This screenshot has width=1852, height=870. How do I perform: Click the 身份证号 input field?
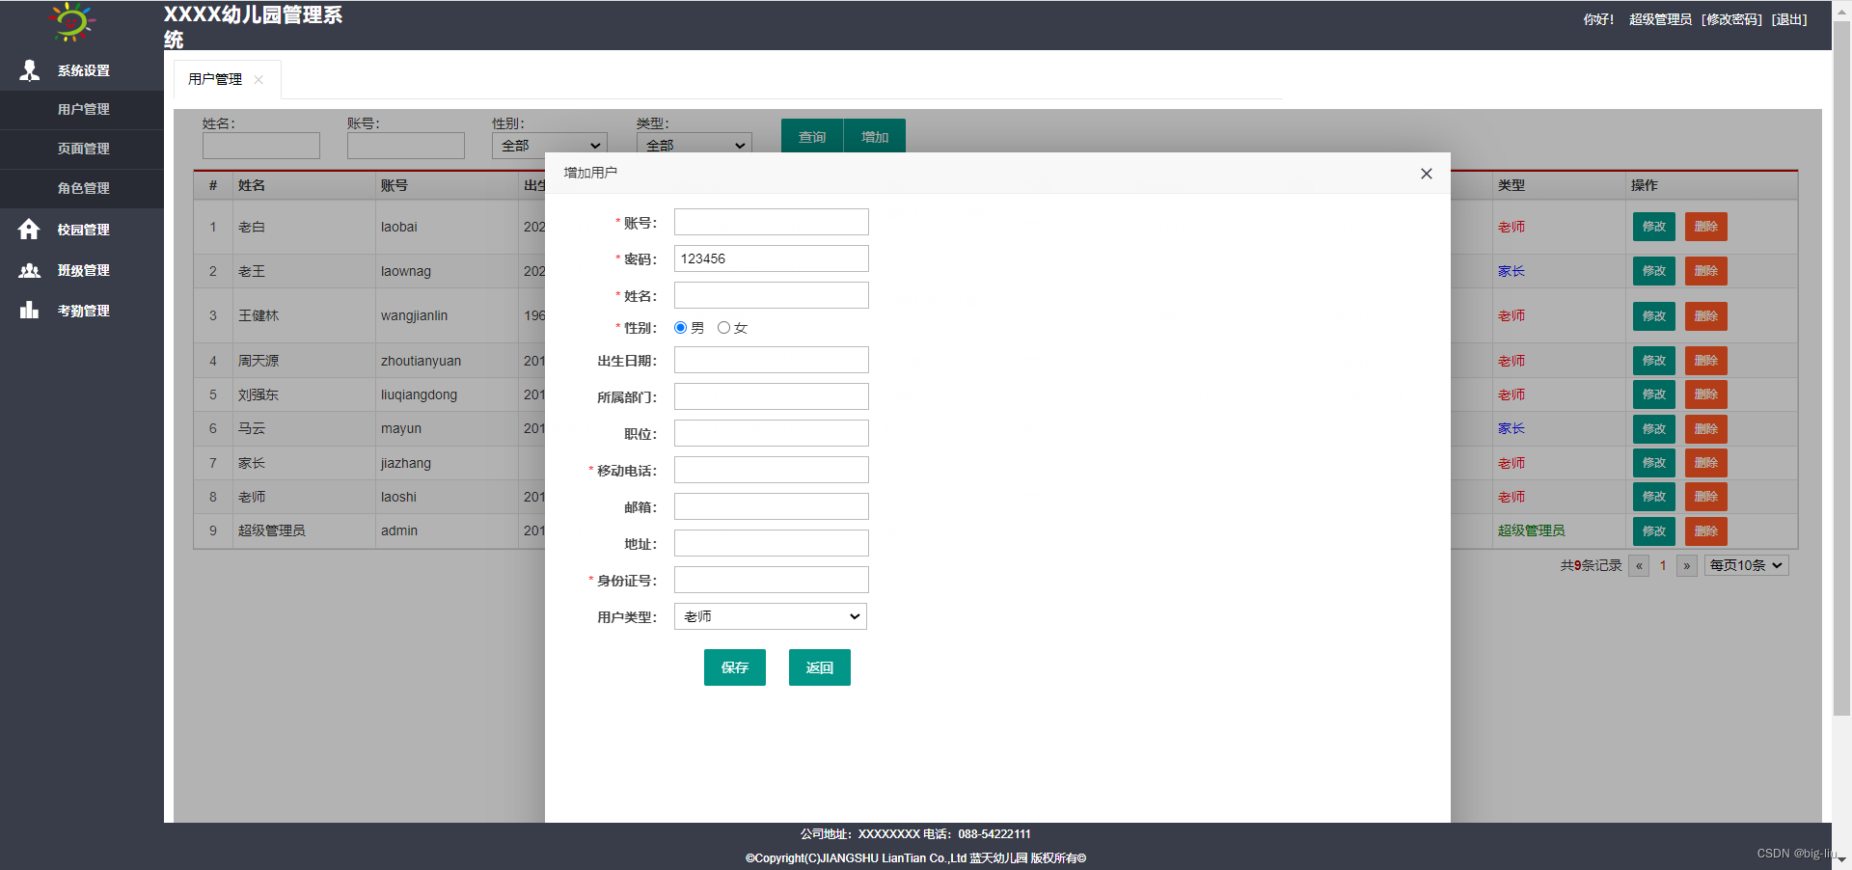pos(772,580)
